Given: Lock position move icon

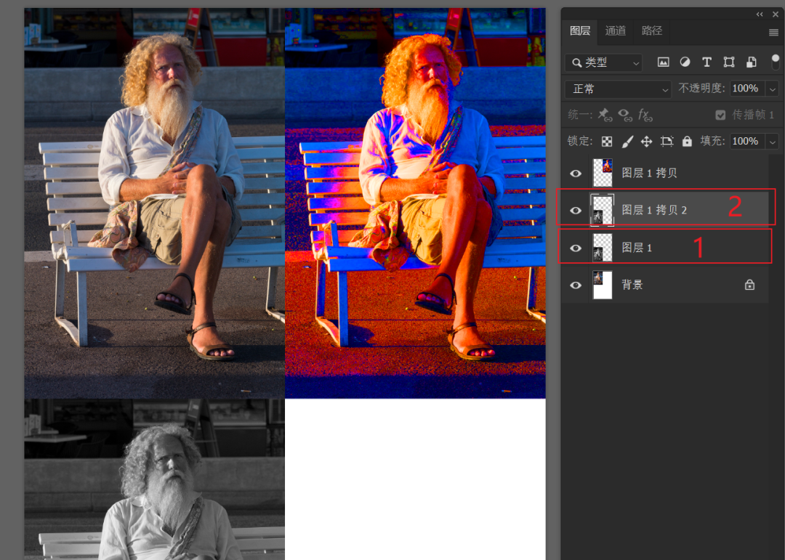Looking at the screenshot, I should [646, 142].
